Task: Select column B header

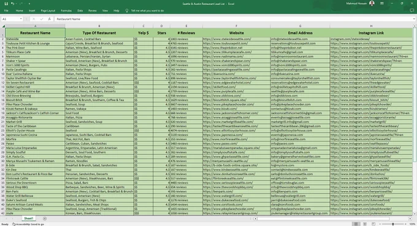Action: [99, 26]
